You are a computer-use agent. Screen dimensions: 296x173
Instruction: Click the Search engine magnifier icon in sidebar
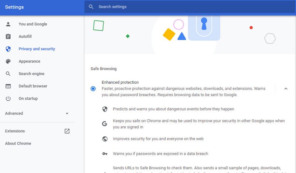pyautogui.click(x=8, y=74)
